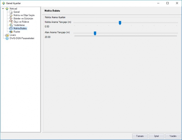Select the Nokta Bulutu cloud icon
This screenshot has width=182, height=140.
(x=11, y=28)
